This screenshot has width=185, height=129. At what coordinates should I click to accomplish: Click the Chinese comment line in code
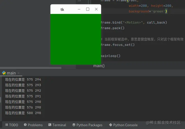(x=142, y=39)
